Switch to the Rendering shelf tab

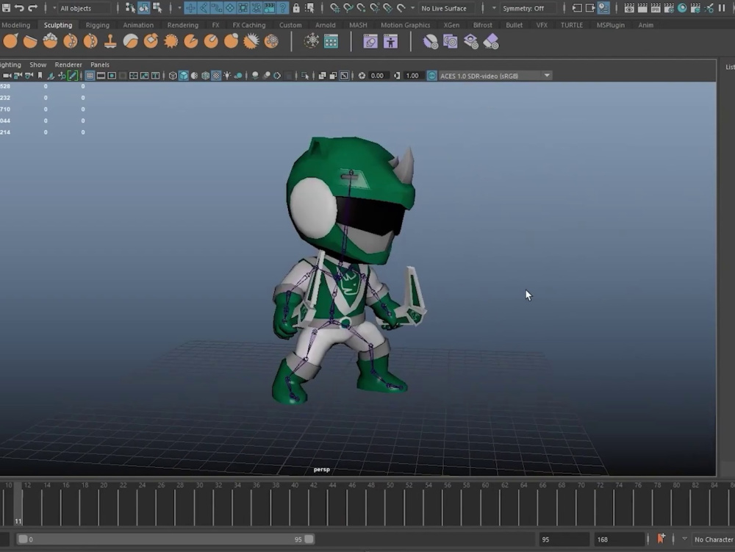click(183, 25)
